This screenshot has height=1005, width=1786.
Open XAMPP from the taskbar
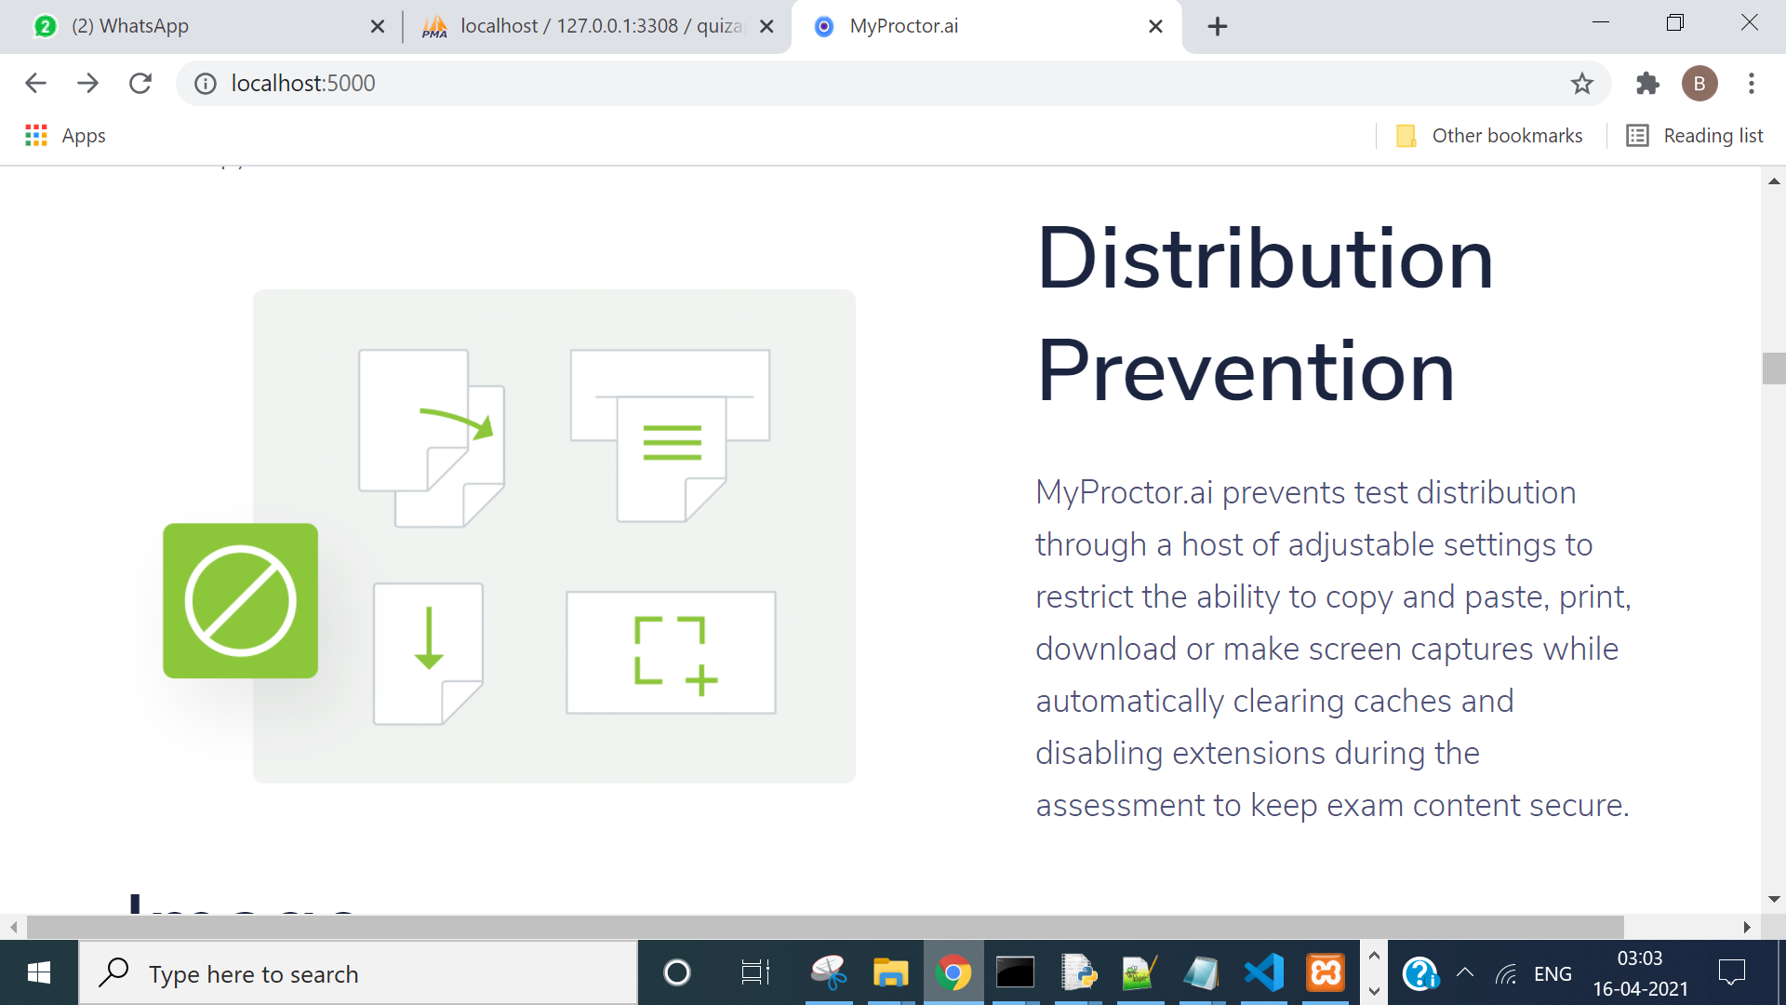[x=1326, y=973]
